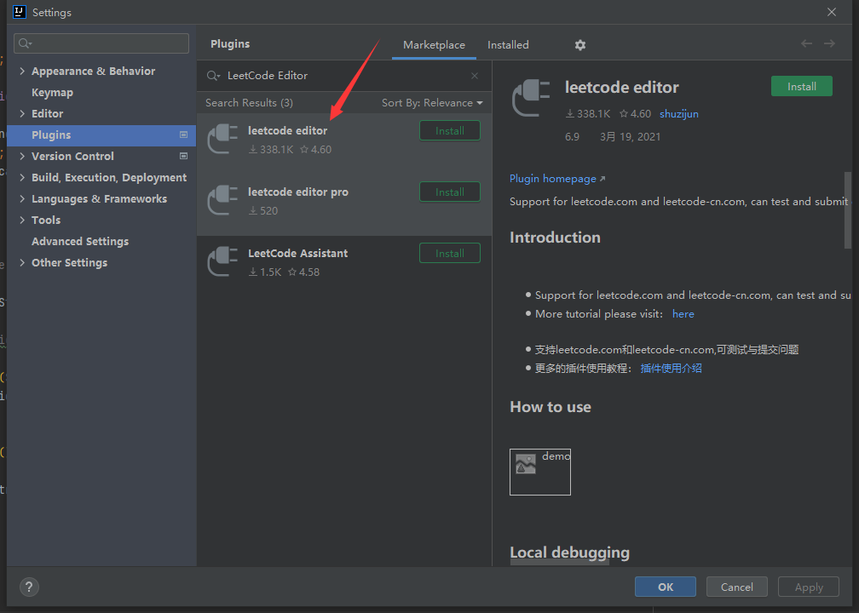The height and width of the screenshot is (613, 859).
Task: Open the Sort By: Relevance dropdown
Action: (x=432, y=103)
